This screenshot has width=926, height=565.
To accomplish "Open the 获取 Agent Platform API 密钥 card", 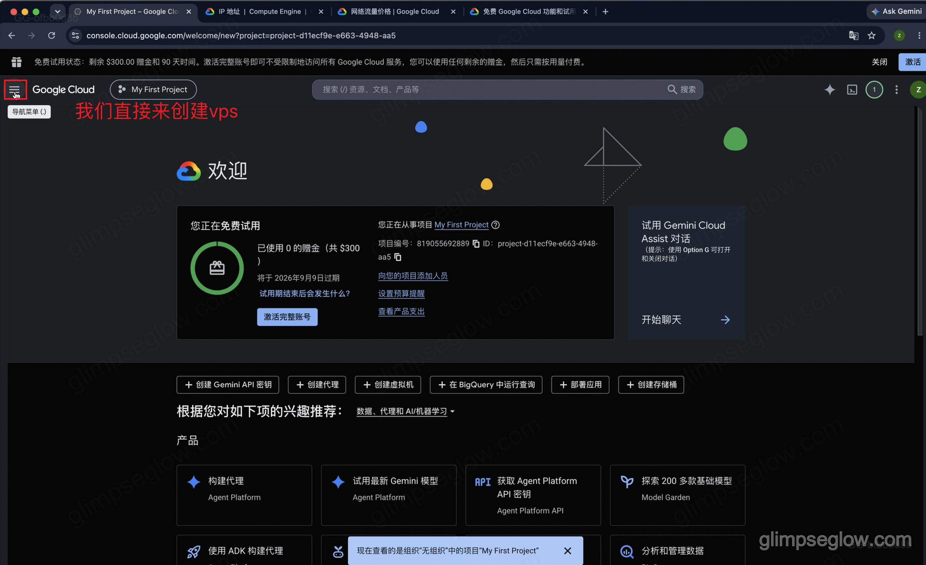I will coord(533,495).
